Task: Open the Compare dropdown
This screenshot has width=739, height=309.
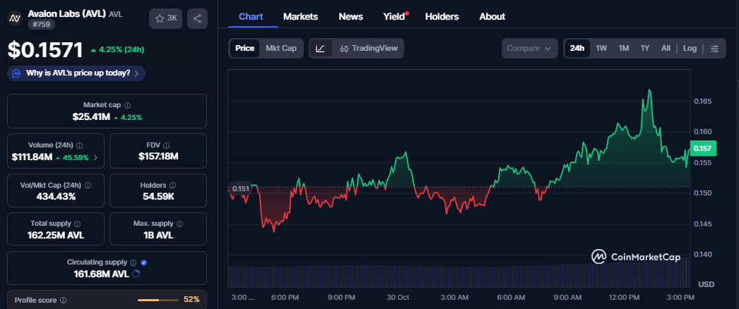Action: pos(528,49)
